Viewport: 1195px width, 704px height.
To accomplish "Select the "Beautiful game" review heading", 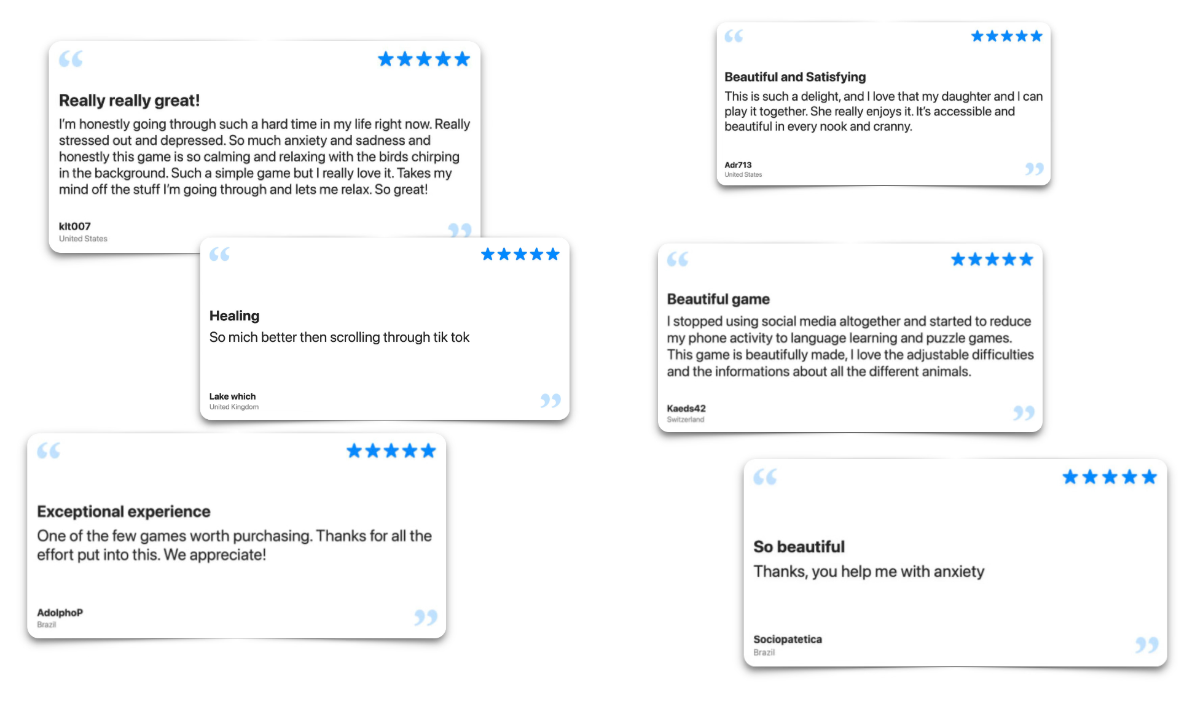I will pyautogui.click(x=718, y=299).
